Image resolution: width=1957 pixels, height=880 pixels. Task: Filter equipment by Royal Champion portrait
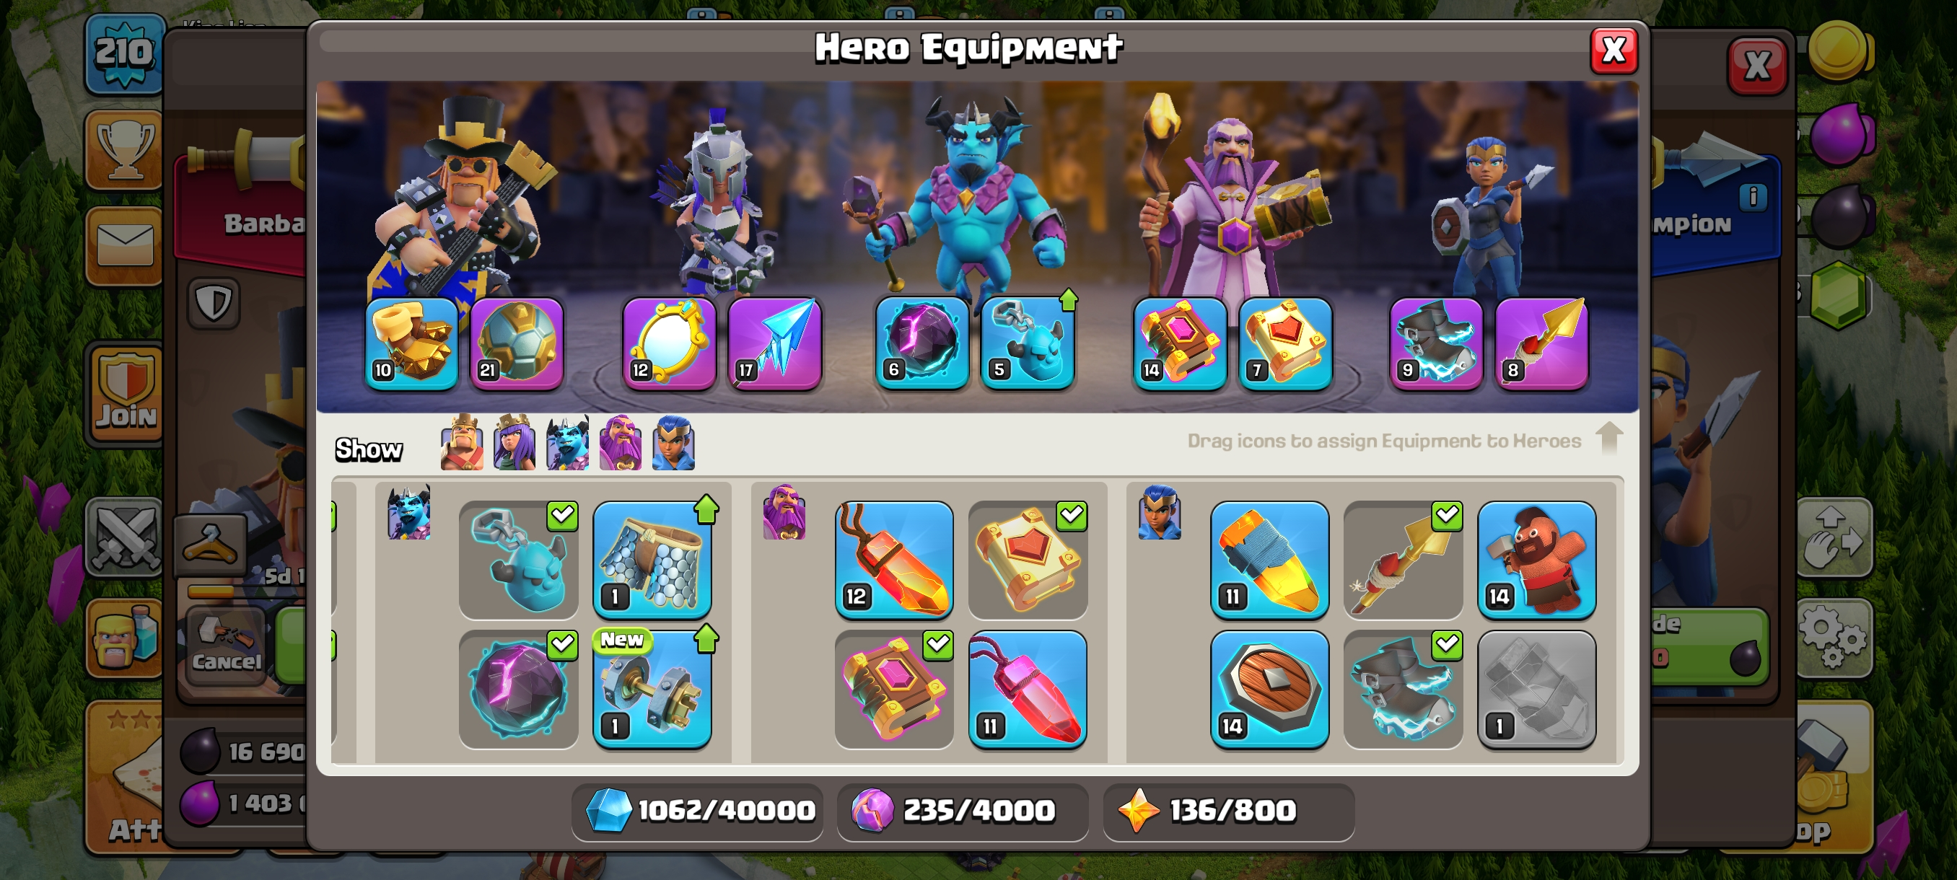coord(673,443)
